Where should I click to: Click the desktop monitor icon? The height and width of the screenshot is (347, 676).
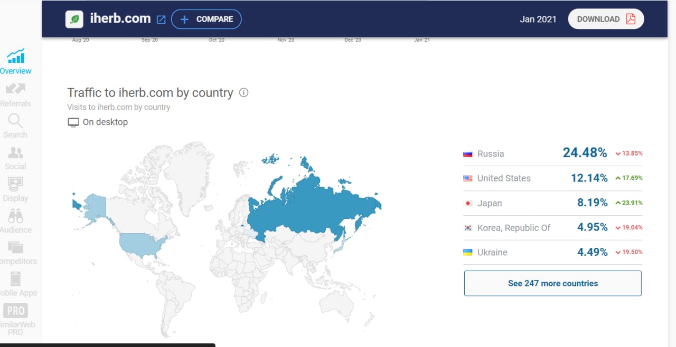pyautogui.click(x=73, y=122)
